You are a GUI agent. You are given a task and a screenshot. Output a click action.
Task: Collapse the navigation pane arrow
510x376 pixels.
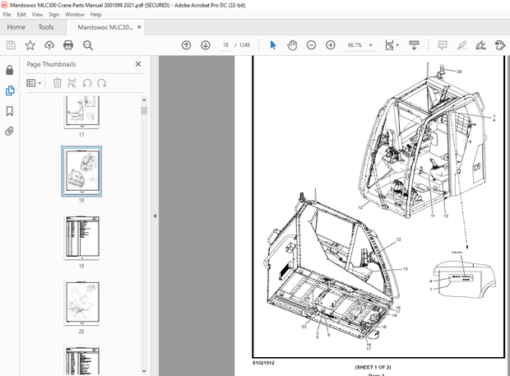click(155, 216)
